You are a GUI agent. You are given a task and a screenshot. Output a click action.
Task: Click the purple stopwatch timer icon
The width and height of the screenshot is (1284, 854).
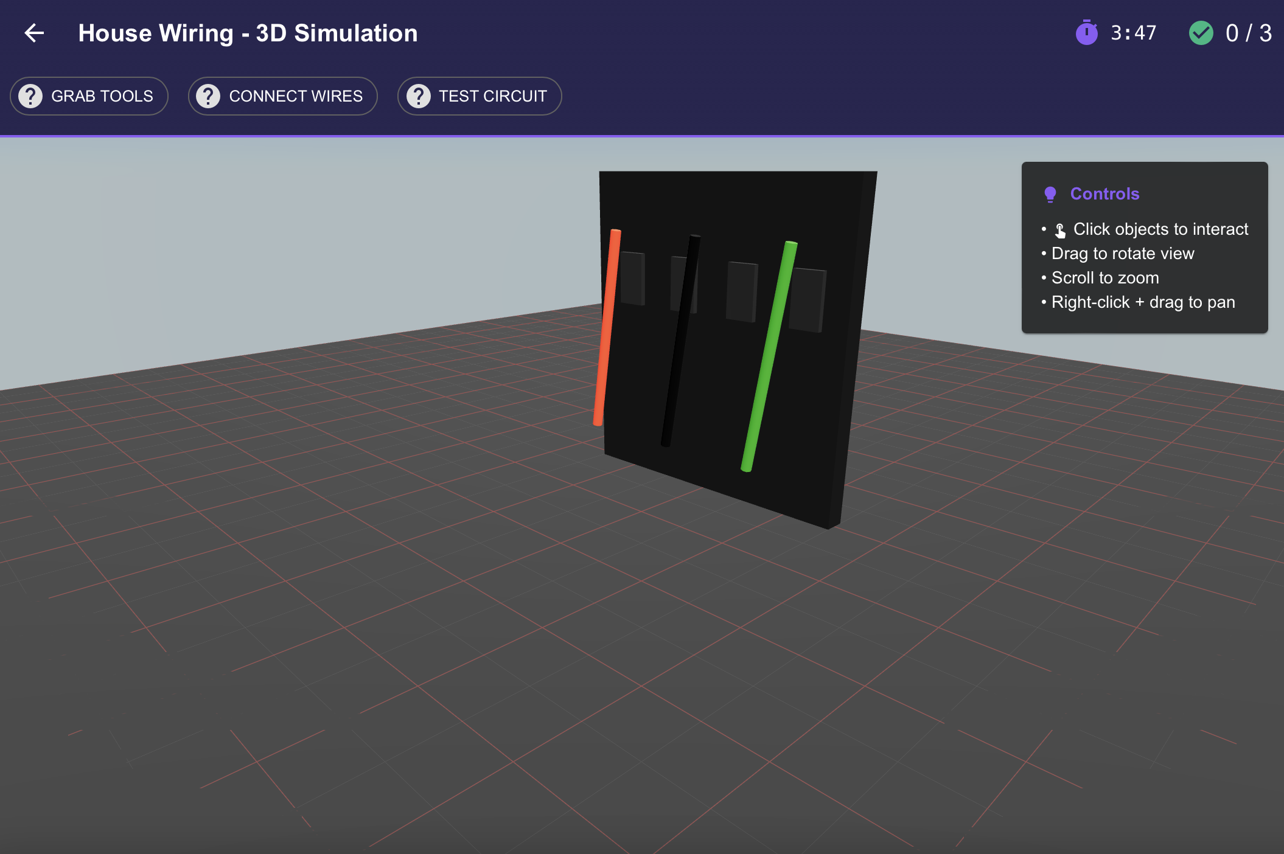click(x=1086, y=33)
